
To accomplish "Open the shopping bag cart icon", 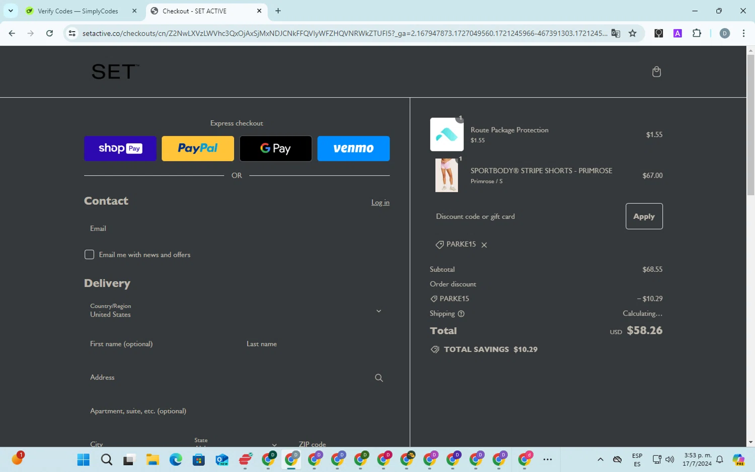I will pos(656,71).
